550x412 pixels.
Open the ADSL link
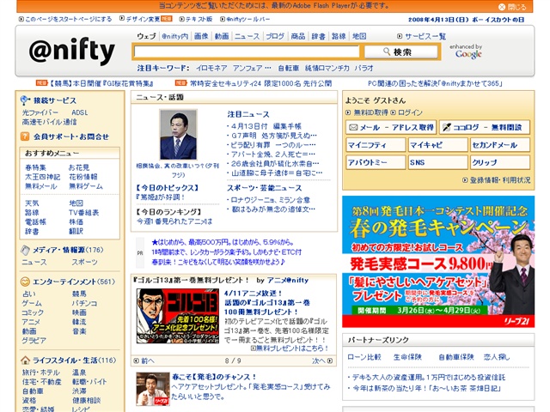point(80,112)
